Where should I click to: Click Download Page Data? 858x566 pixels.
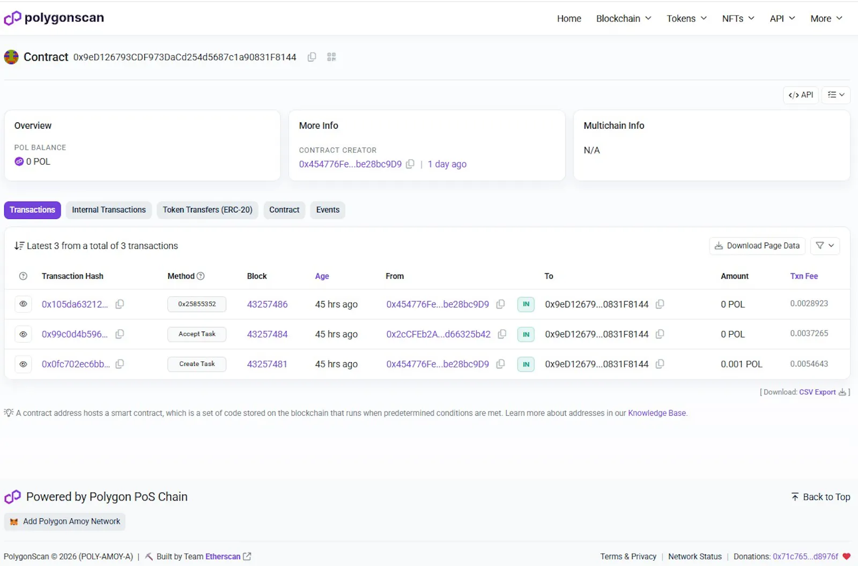tap(757, 246)
